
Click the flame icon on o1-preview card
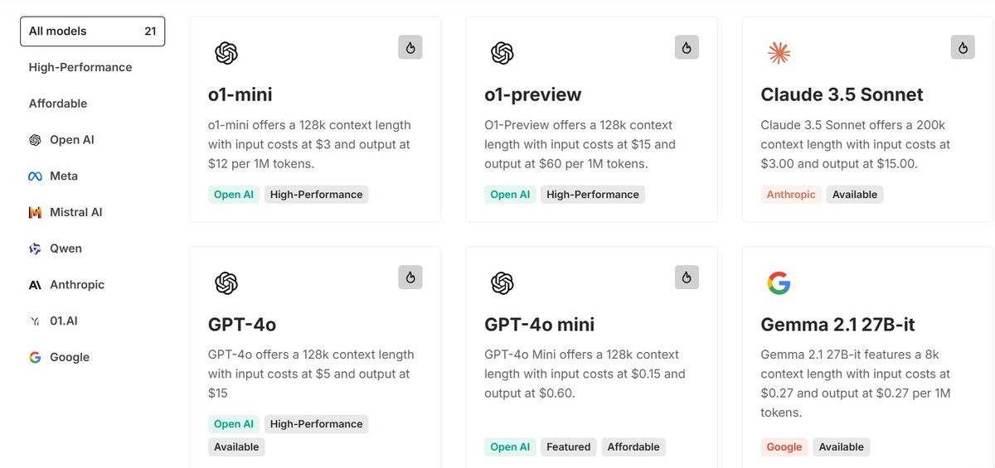pos(687,47)
